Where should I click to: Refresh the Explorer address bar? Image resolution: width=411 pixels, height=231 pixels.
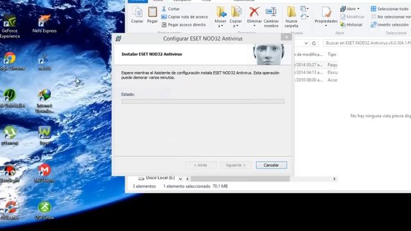(x=314, y=43)
